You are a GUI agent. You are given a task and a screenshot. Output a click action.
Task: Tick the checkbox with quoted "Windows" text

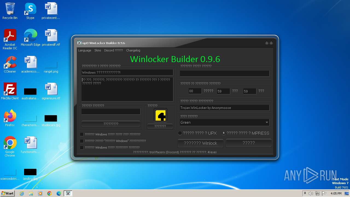click(x=82, y=141)
